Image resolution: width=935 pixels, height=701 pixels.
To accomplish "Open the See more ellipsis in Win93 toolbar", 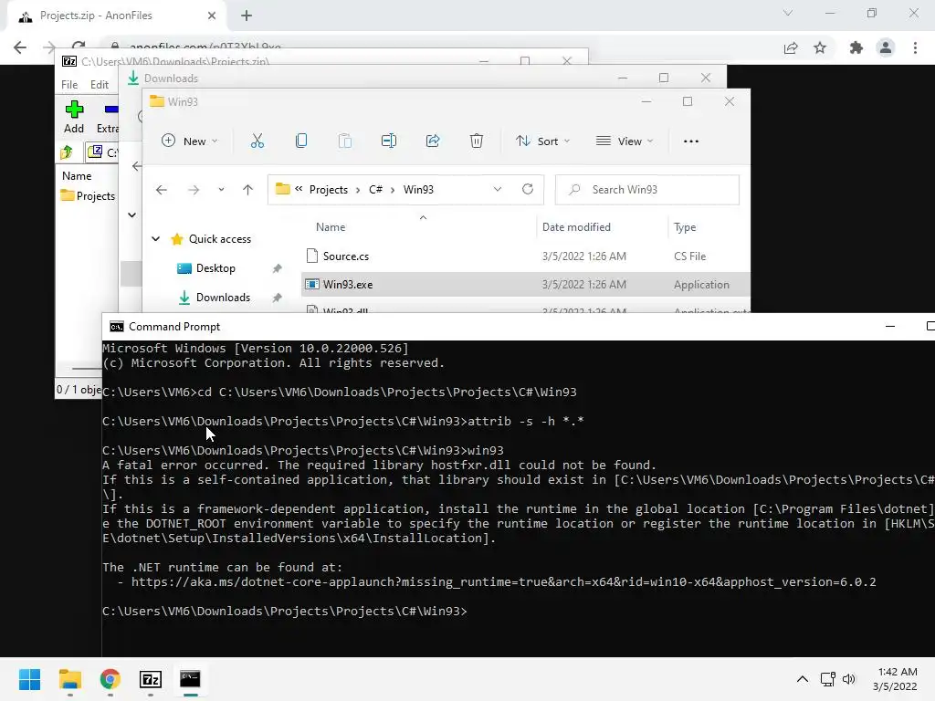I will click(x=691, y=141).
